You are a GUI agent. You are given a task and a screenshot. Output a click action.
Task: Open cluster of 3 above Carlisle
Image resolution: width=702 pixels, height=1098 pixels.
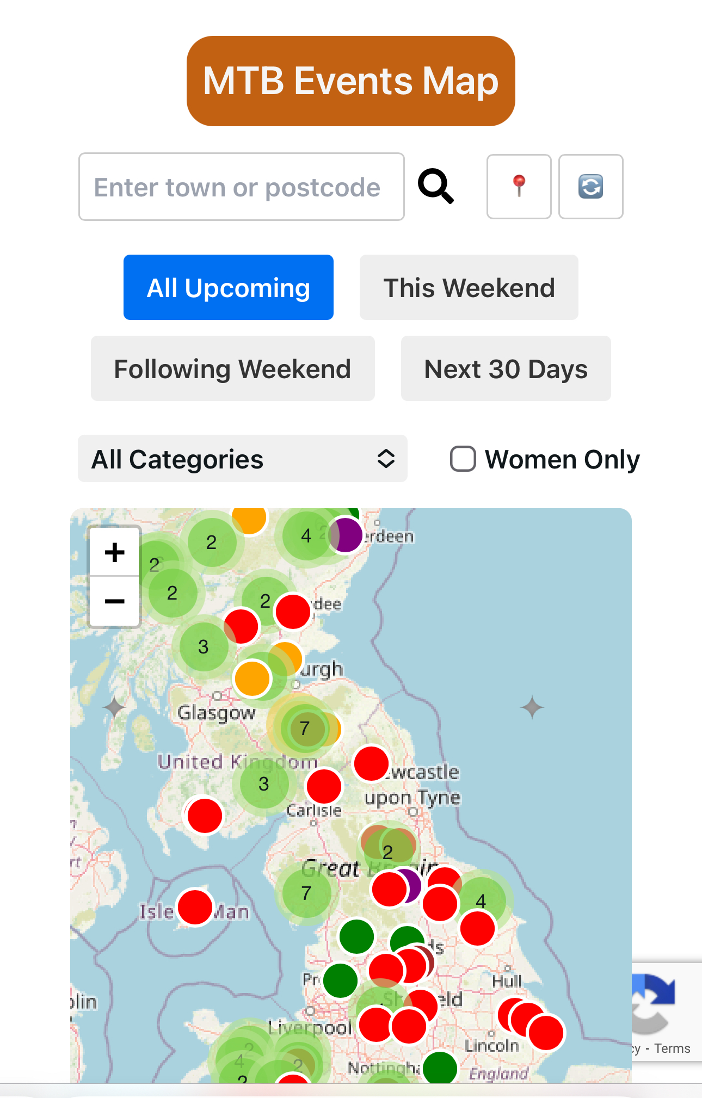click(263, 784)
